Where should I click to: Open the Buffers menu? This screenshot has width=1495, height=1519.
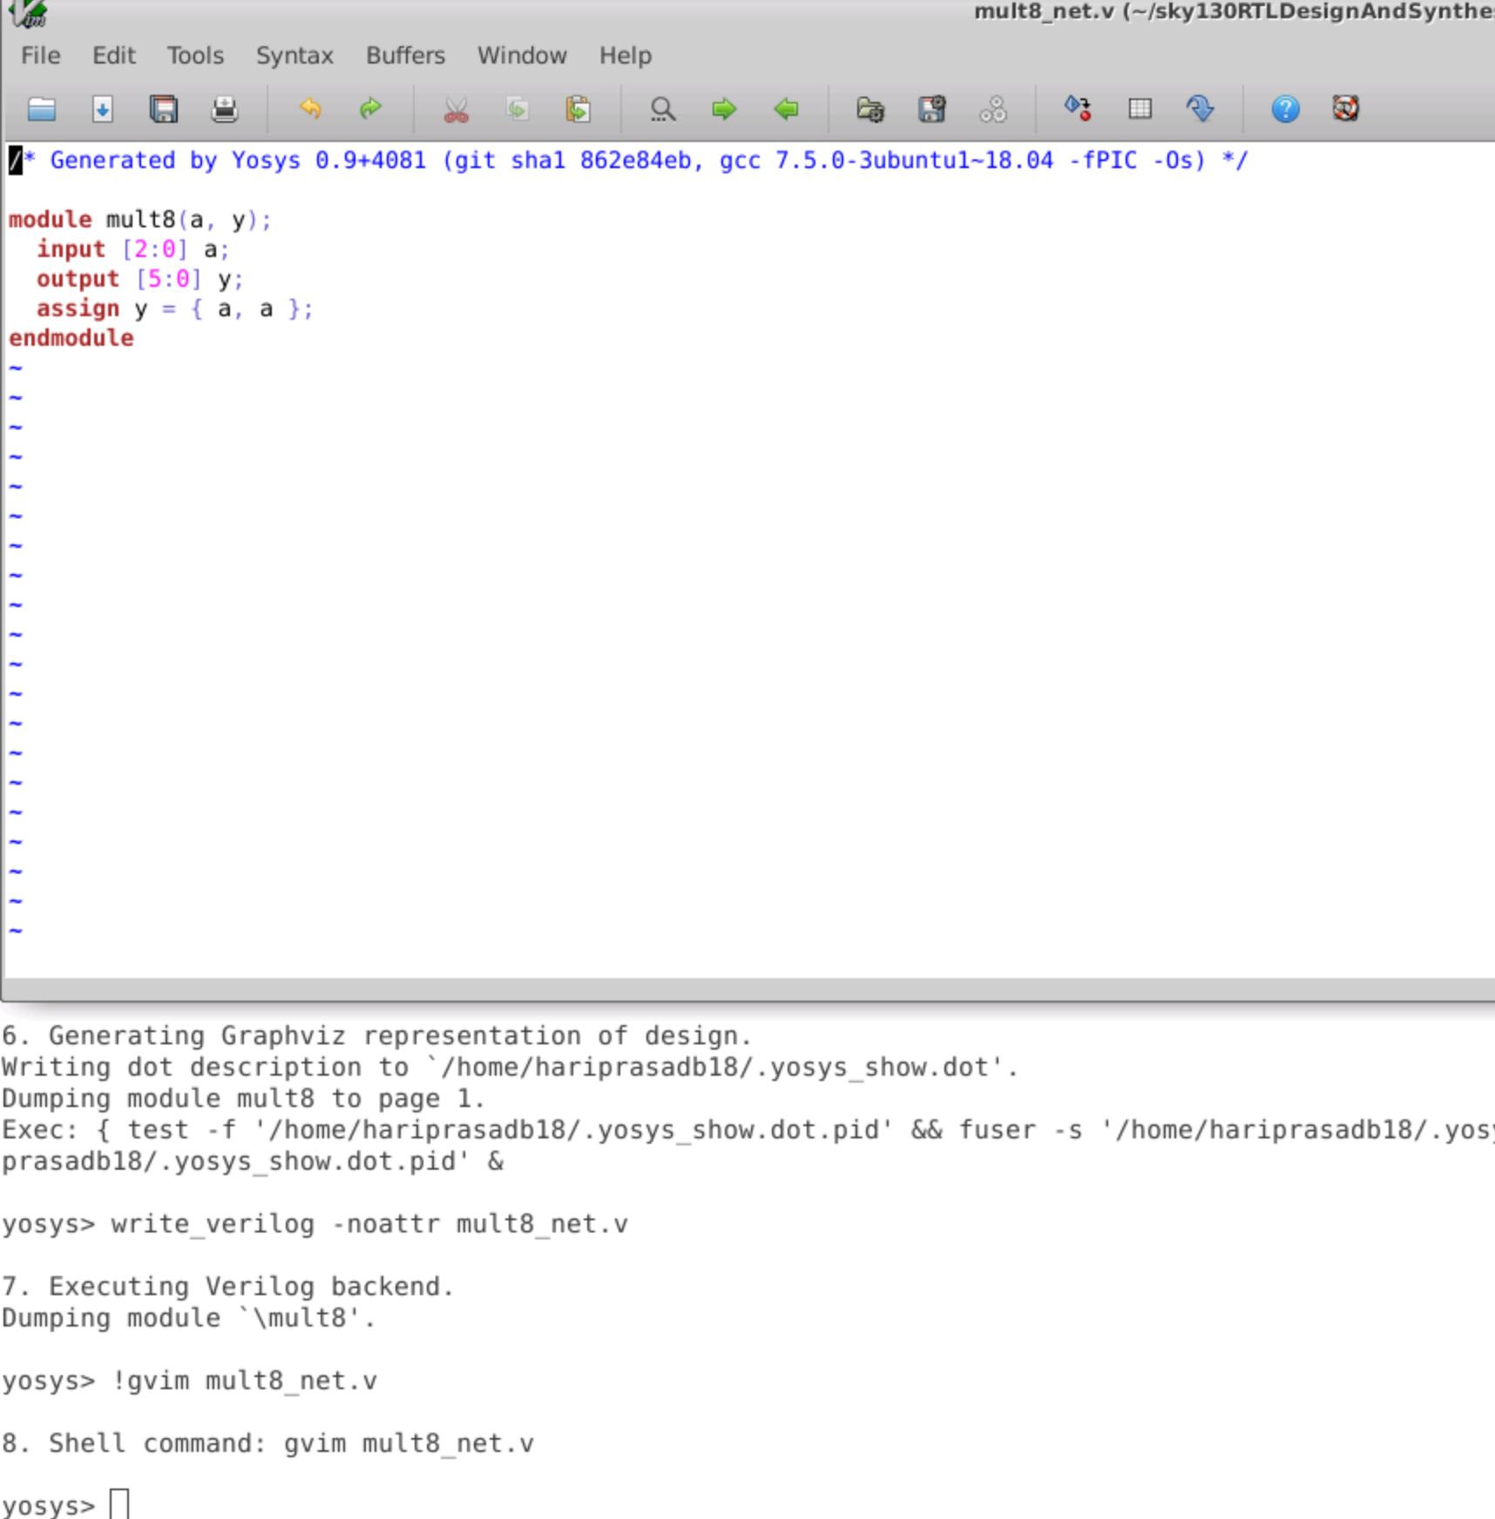tap(404, 55)
